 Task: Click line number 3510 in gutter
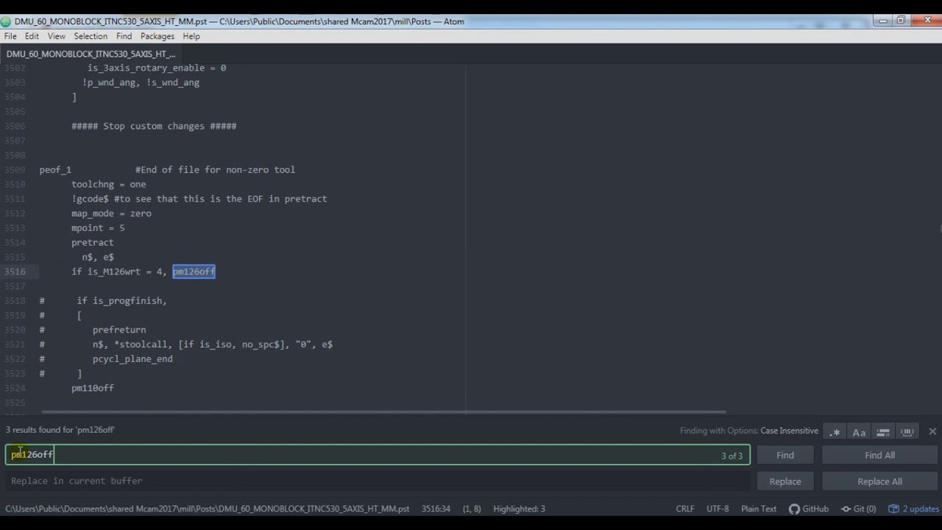[x=15, y=184]
